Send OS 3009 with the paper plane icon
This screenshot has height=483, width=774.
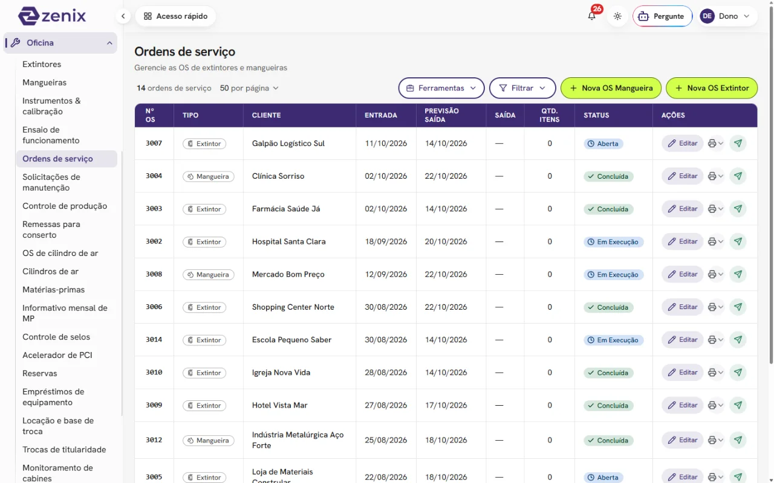(738, 405)
